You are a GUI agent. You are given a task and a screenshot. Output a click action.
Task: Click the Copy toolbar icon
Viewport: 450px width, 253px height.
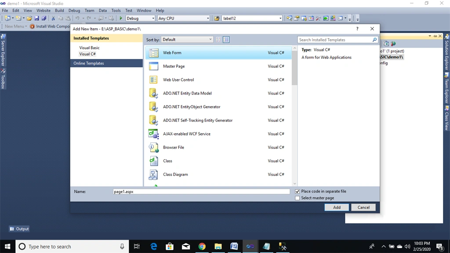pyautogui.click(x=61, y=18)
